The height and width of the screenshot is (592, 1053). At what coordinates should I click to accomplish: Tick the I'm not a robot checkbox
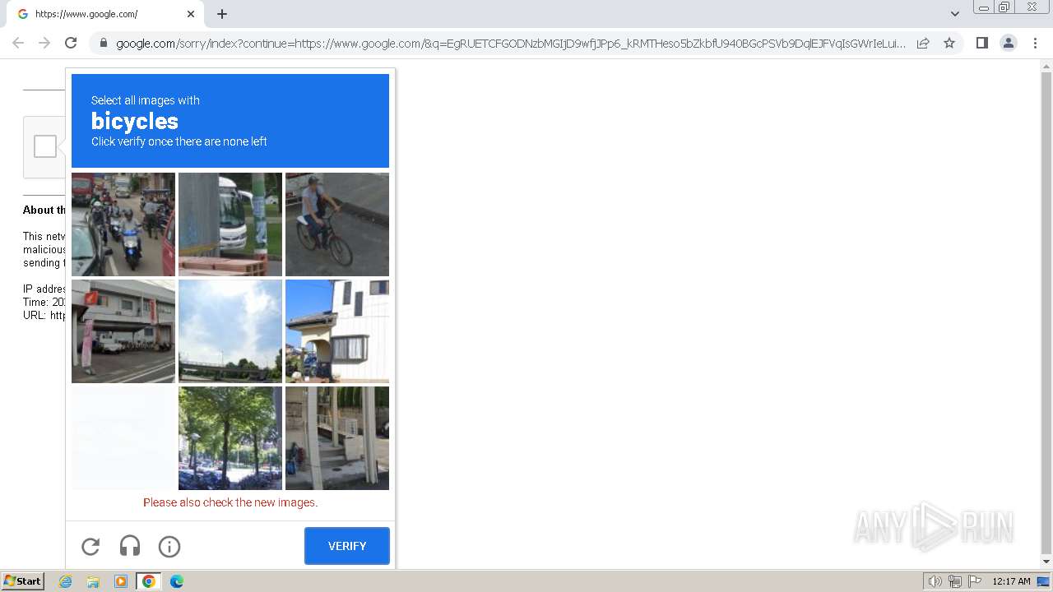45,146
